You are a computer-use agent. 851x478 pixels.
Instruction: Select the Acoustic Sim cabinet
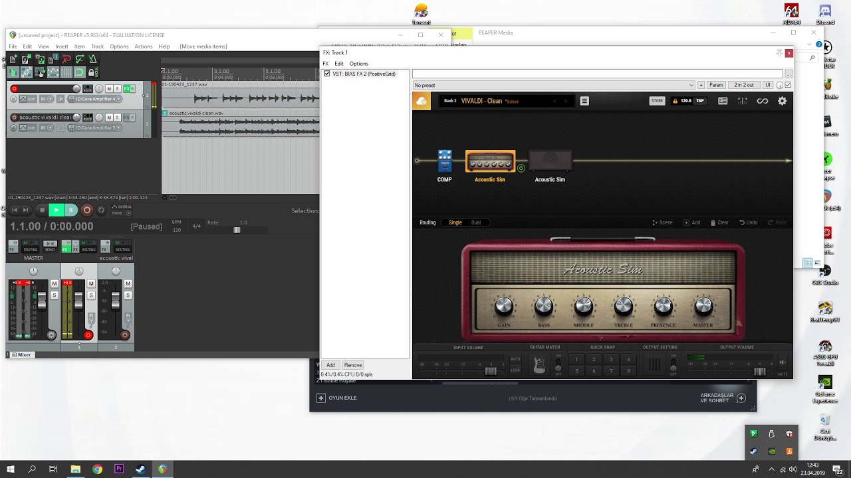pyautogui.click(x=550, y=161)
